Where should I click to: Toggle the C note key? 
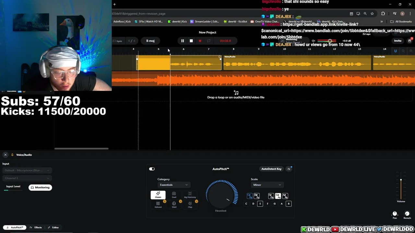(x=246, y=204)
